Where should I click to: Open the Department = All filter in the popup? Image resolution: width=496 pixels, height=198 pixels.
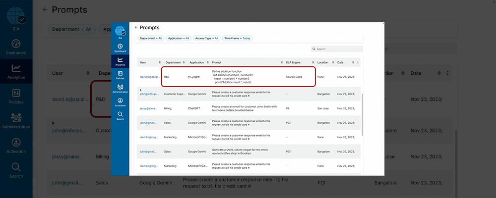pyautogui.click(x=151, y=38)
